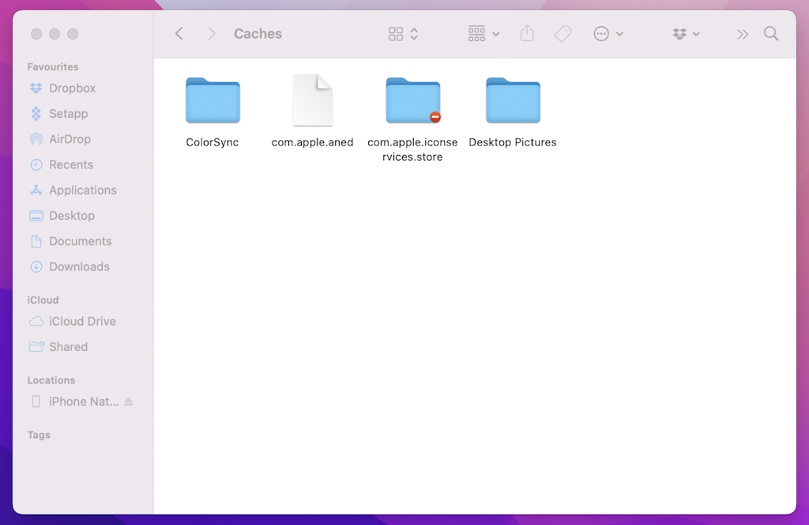The image size is (809, 525).
Task: Click the Share icon in the toolbar
Action: point(526,34)
